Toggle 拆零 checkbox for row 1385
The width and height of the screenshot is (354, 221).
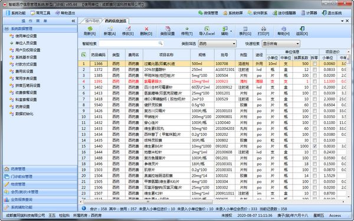(314, 76)
